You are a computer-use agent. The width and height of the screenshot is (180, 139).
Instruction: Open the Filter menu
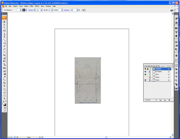[x=32, y=6]
